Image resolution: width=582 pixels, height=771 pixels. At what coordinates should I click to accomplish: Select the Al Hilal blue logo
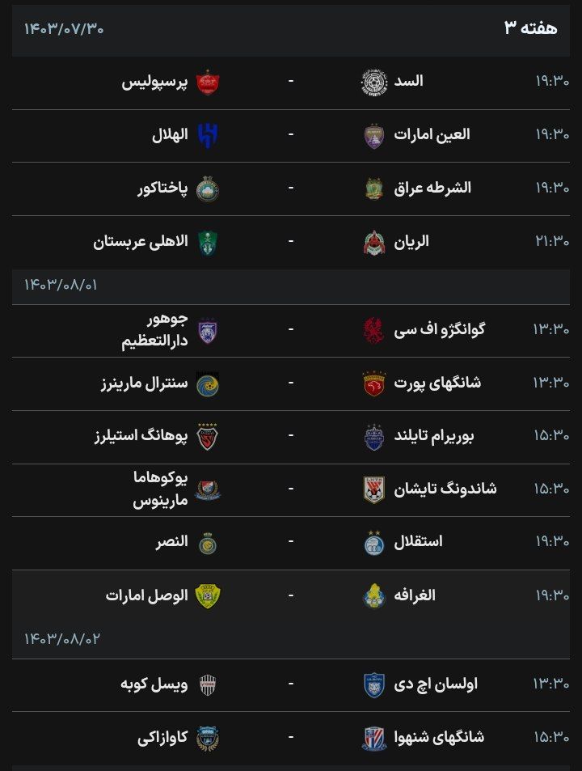click(x=208, y=136)
